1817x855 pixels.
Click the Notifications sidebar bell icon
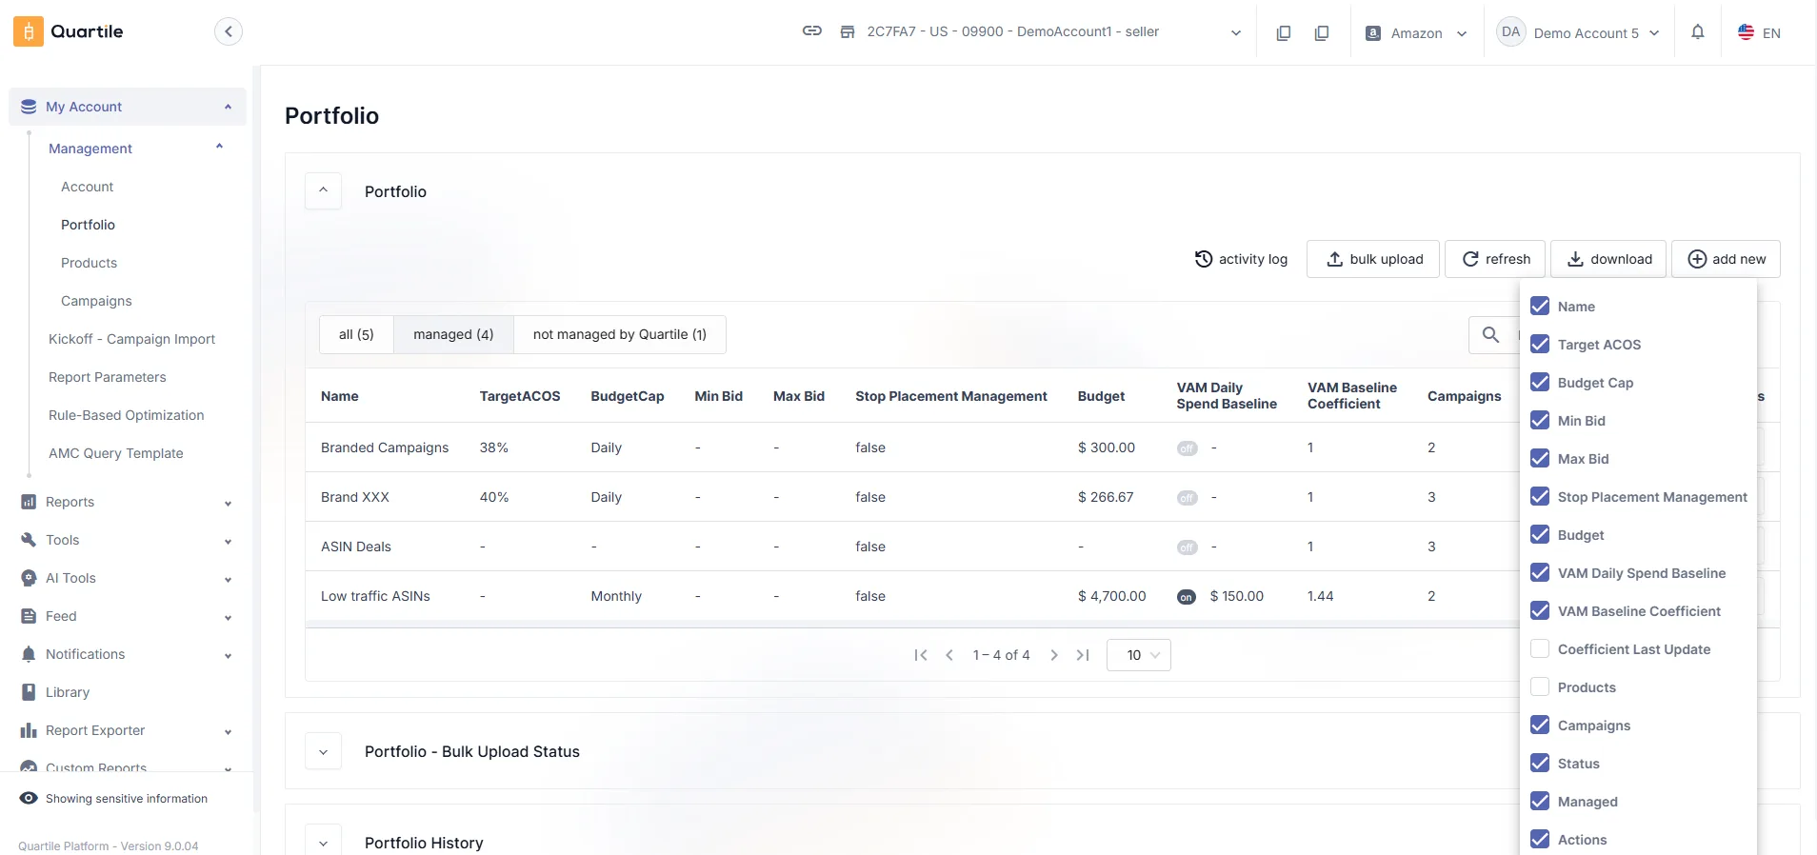point(29,654)
